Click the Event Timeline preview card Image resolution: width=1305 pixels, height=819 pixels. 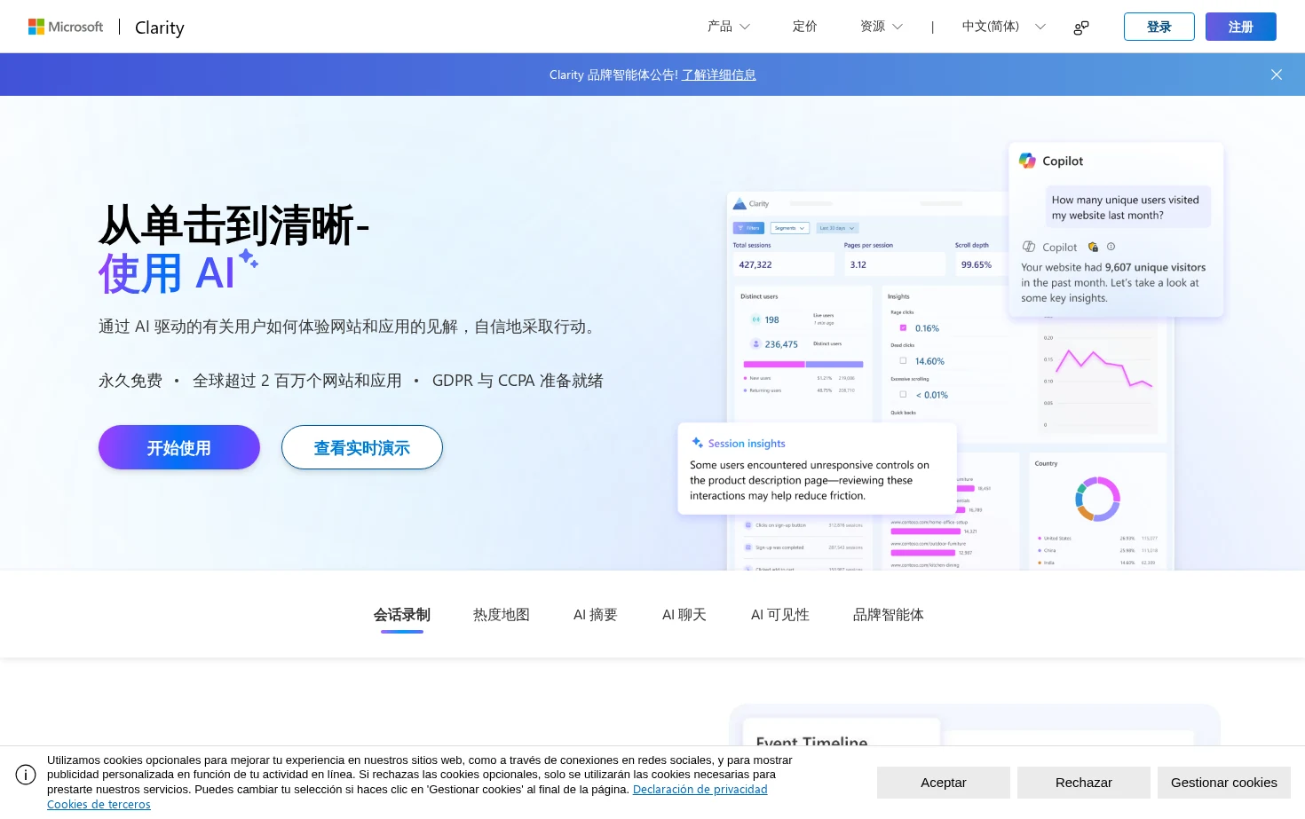pos(841,733)
